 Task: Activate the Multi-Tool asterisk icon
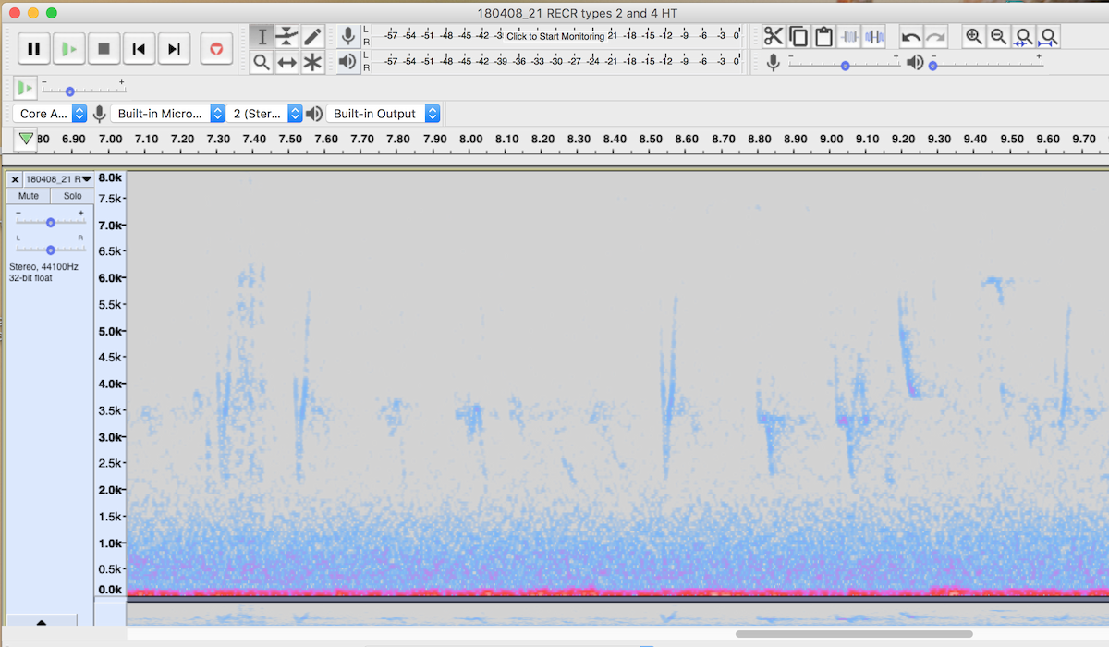(312, 63)
